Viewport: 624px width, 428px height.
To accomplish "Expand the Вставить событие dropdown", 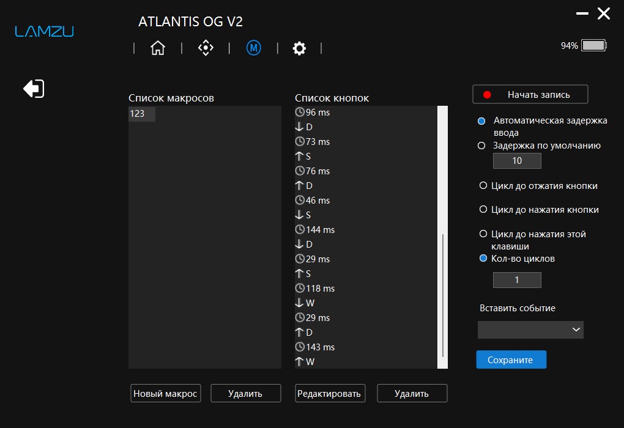I will (530, 330).
